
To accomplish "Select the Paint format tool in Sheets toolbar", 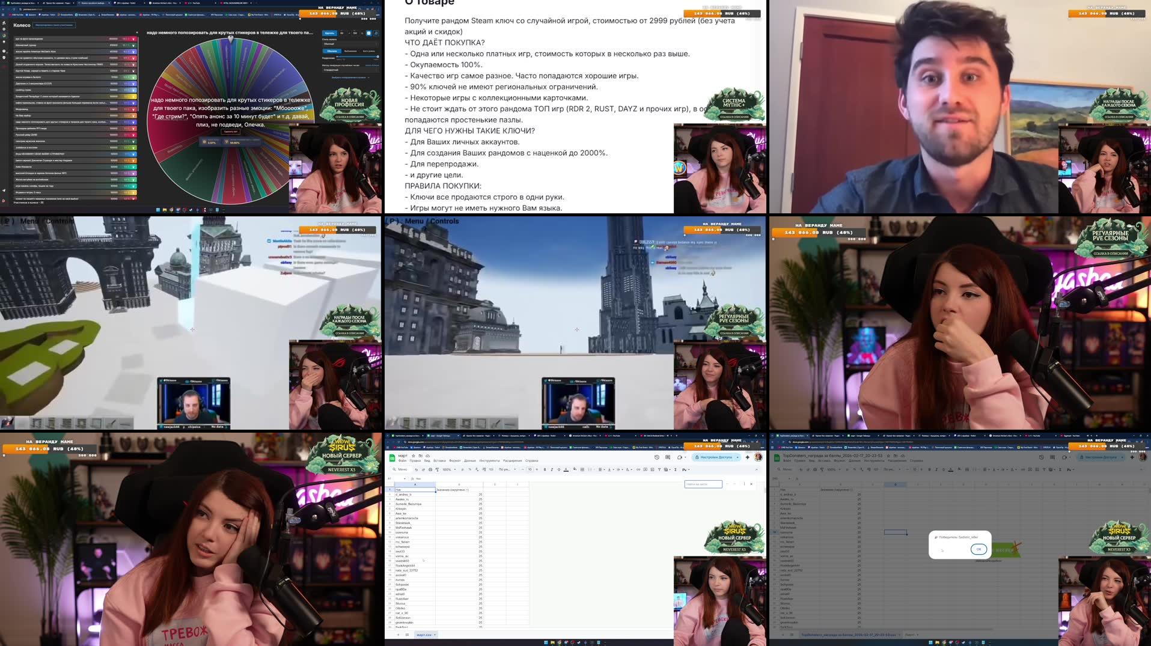I will click(x=436, y=470).
